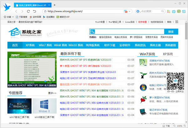
Task: Open the green iQIYI toolbar icon
Action: (179, 11)
